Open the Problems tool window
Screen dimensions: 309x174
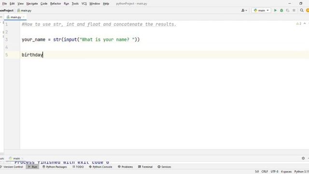[x=126, y=167]
